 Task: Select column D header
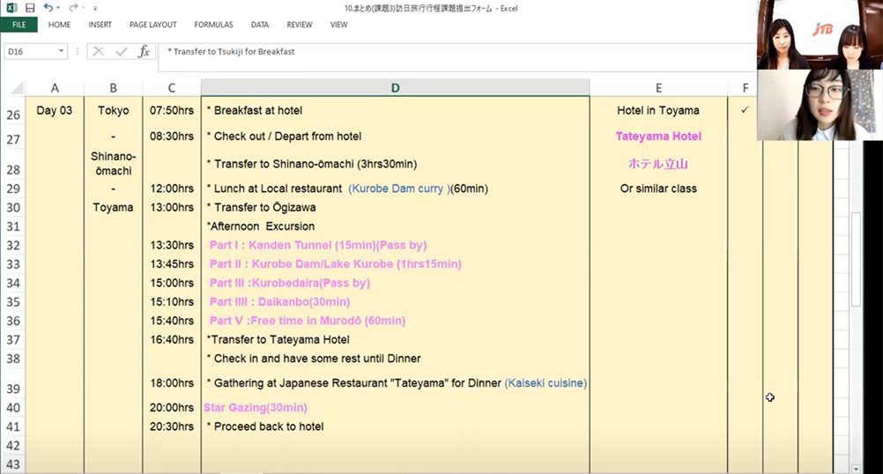395,88
